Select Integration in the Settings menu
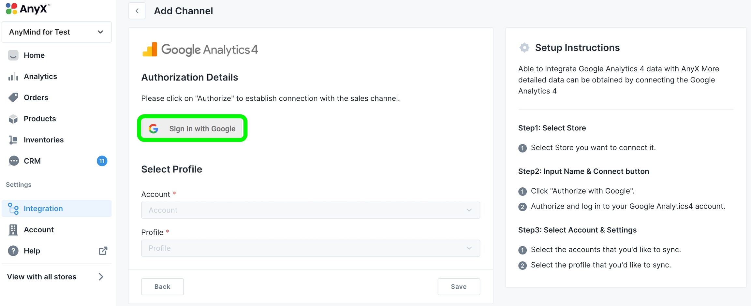 (43, 209)
